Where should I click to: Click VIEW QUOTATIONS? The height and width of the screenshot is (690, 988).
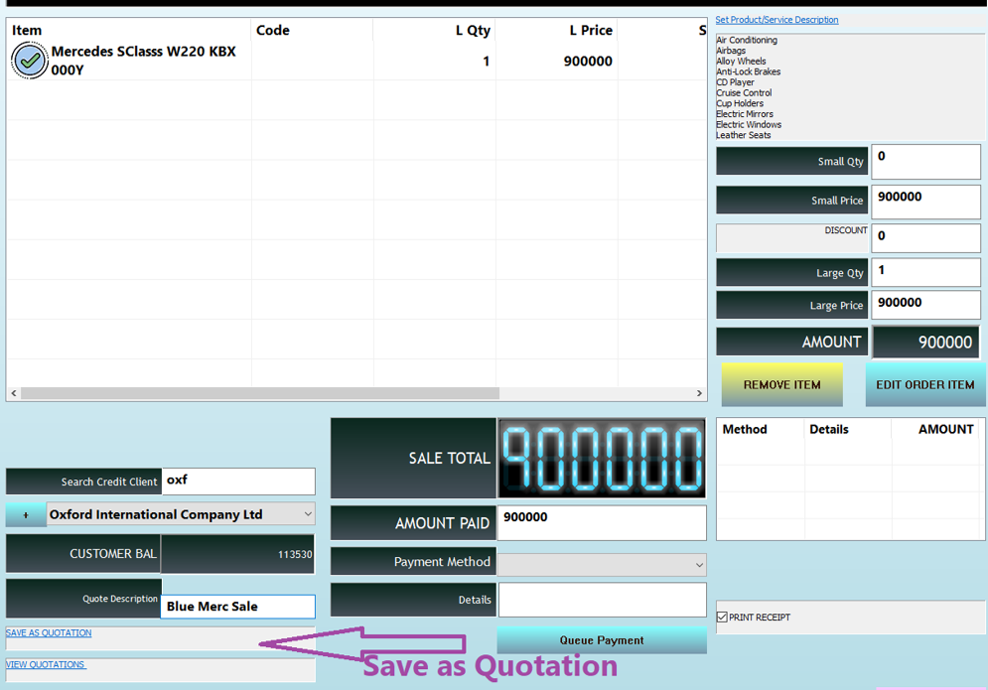(46, 664)
